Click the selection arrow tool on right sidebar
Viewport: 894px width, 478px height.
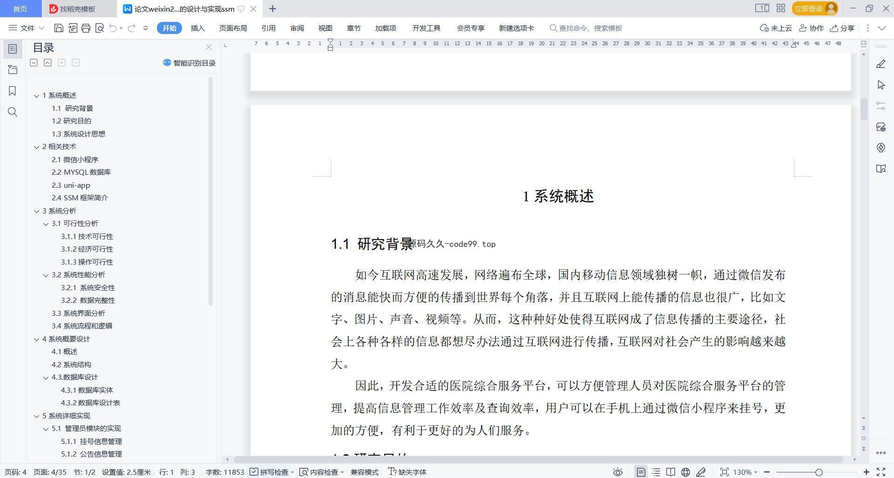pyautogui.click(x=880, y=85)
